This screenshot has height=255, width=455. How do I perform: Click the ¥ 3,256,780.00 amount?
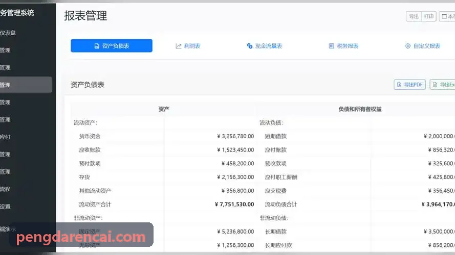(235, 136)
